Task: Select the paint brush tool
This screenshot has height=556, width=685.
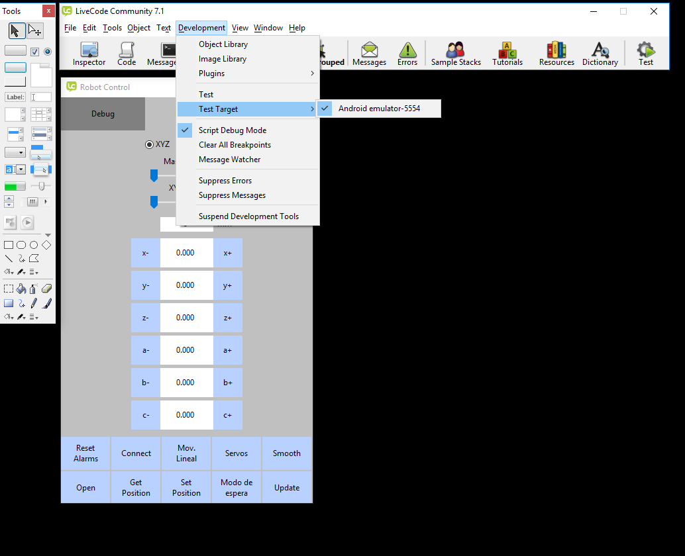Action: click(47, 303)
